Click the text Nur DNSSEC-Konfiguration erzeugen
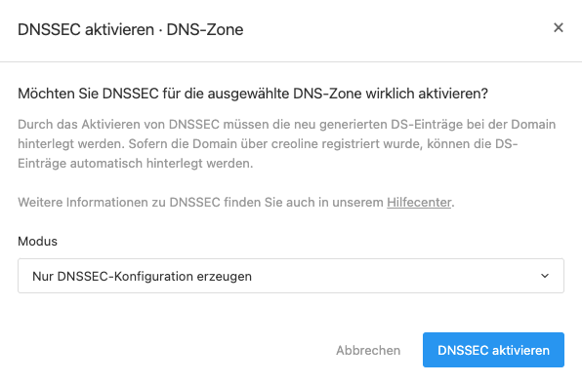 coord(143,277)
